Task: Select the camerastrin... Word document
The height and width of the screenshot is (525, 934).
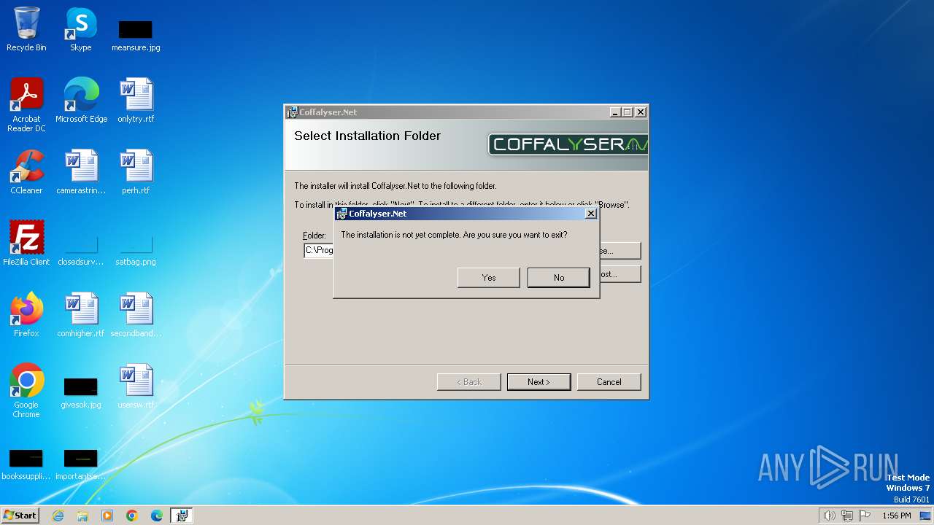Action: [x=81, y=172]
